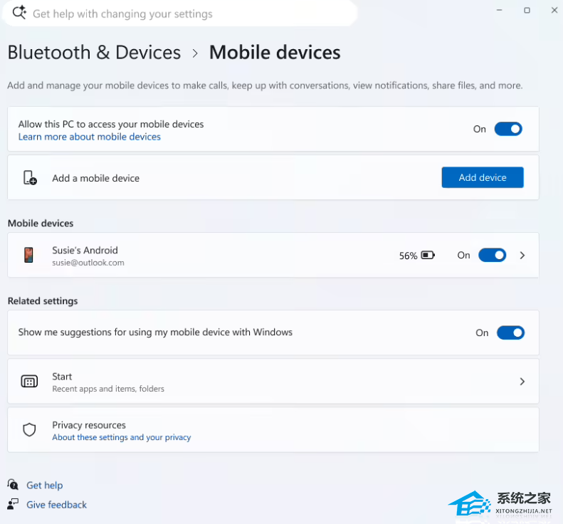Viewport: 563px width, 524px height.
Task: Maximize the Settings window
Action: [527, 10]
